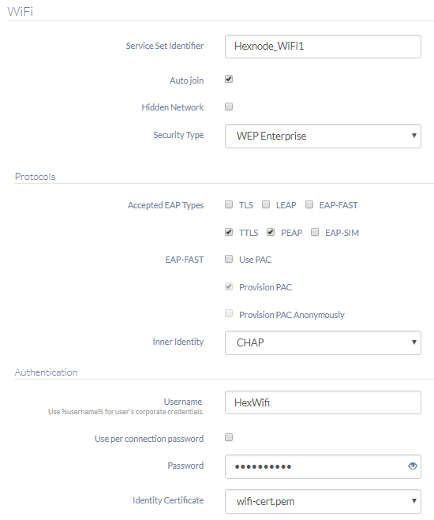The height and width of the screenshot is (520, 434).
Task: Enable the Hidden Network checkbox
Action: click(x=229, y=107)
